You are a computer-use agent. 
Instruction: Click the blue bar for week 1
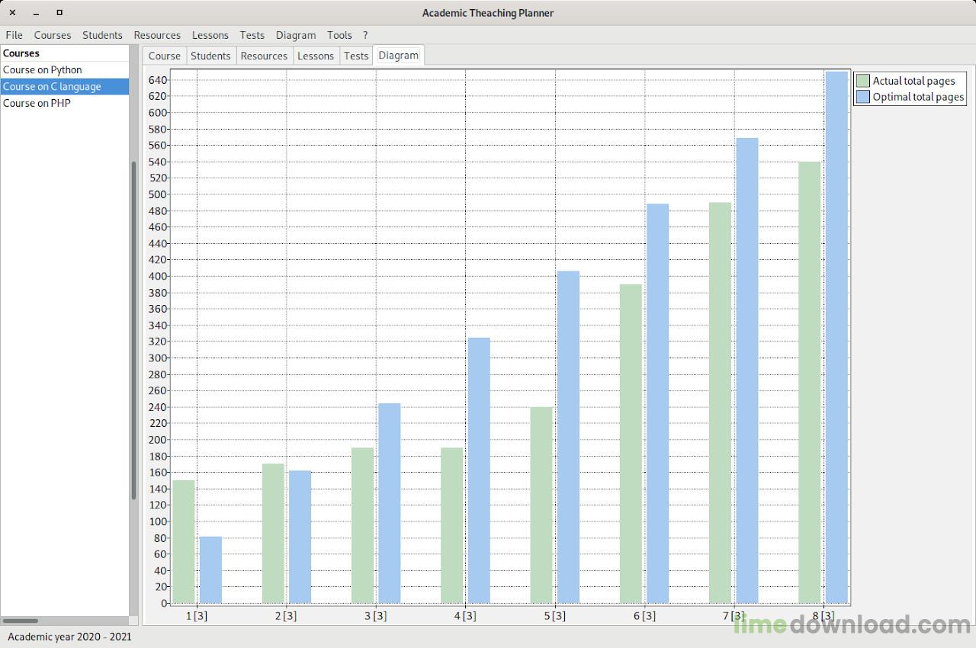tap(210, 569)
